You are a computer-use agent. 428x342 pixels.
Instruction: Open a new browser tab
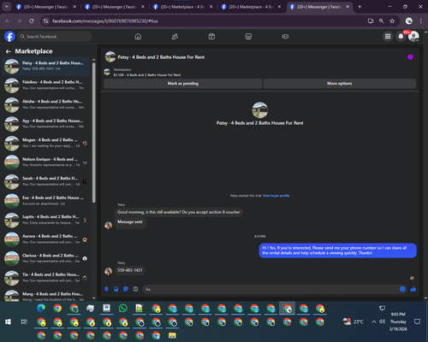(x=360, y=7)
